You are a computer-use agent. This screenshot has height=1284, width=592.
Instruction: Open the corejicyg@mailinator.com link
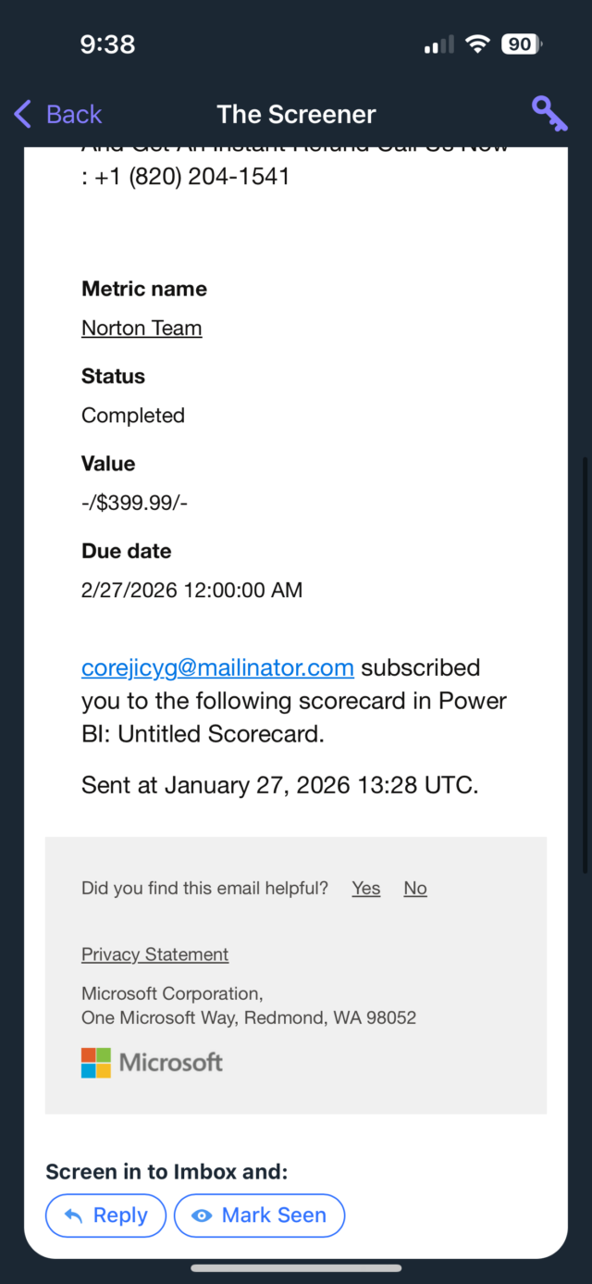(217, 667)
